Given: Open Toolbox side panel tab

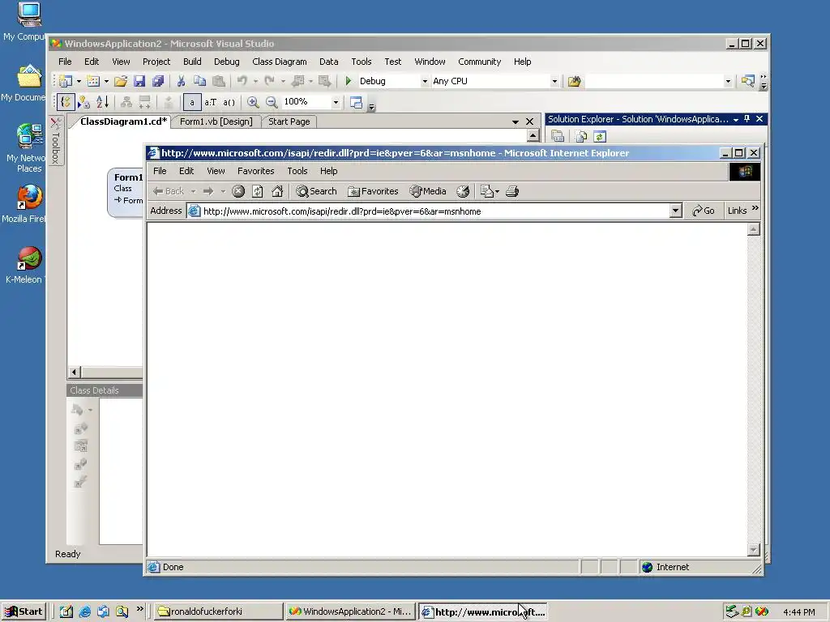Looking at the screenshot, I should [x=56, y=141].
